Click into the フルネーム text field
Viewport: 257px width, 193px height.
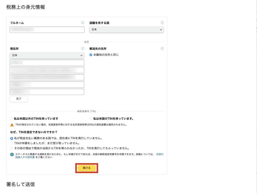click(x=47, y=30)
